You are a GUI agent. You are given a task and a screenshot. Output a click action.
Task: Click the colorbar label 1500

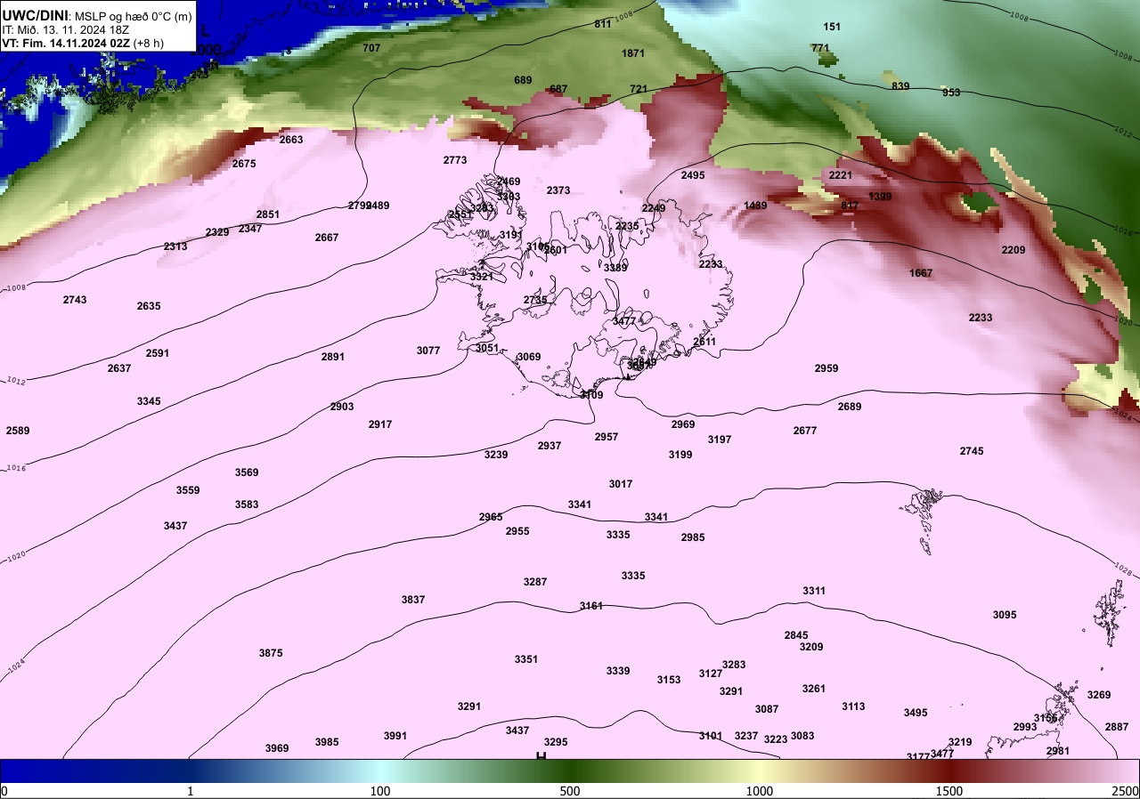coord(949,791)
